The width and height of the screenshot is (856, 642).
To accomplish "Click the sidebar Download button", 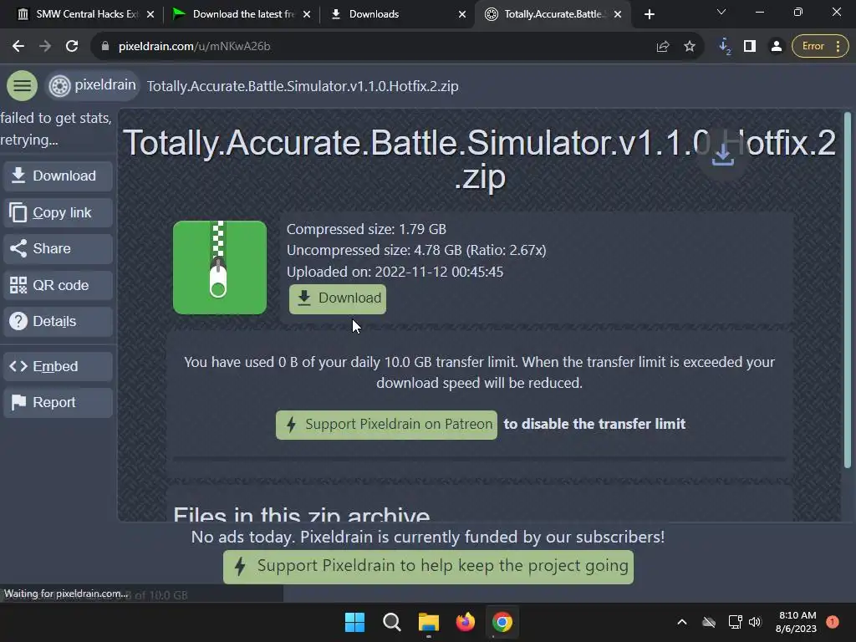I will [x=58, y=176].
